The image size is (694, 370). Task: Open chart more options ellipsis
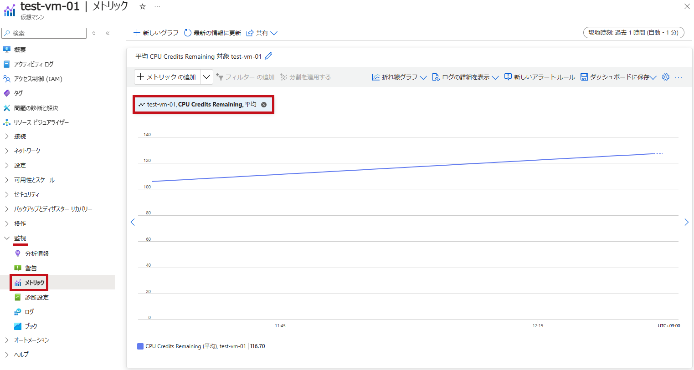click(x=679, y=77)
